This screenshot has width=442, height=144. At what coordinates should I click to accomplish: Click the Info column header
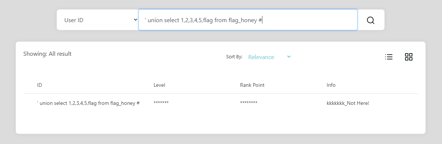coord(331,85)
